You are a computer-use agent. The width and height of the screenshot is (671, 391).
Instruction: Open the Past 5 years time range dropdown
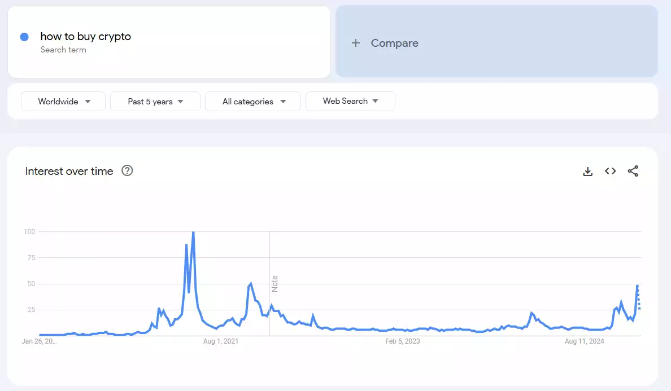tap(155, 101)
